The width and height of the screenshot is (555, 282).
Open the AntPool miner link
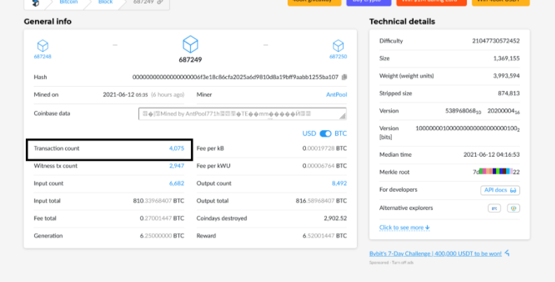(336, 95)
